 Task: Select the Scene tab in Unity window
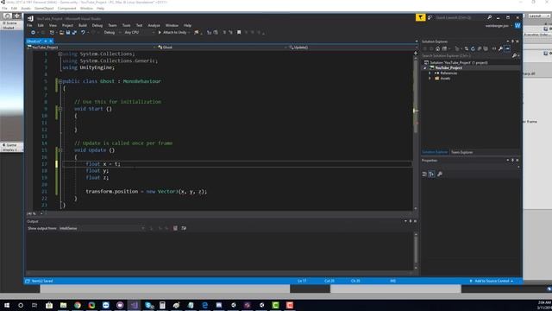[x=10, y=23]
